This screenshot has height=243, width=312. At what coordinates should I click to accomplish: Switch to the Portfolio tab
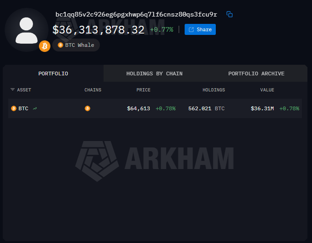[x=53, y=73]
